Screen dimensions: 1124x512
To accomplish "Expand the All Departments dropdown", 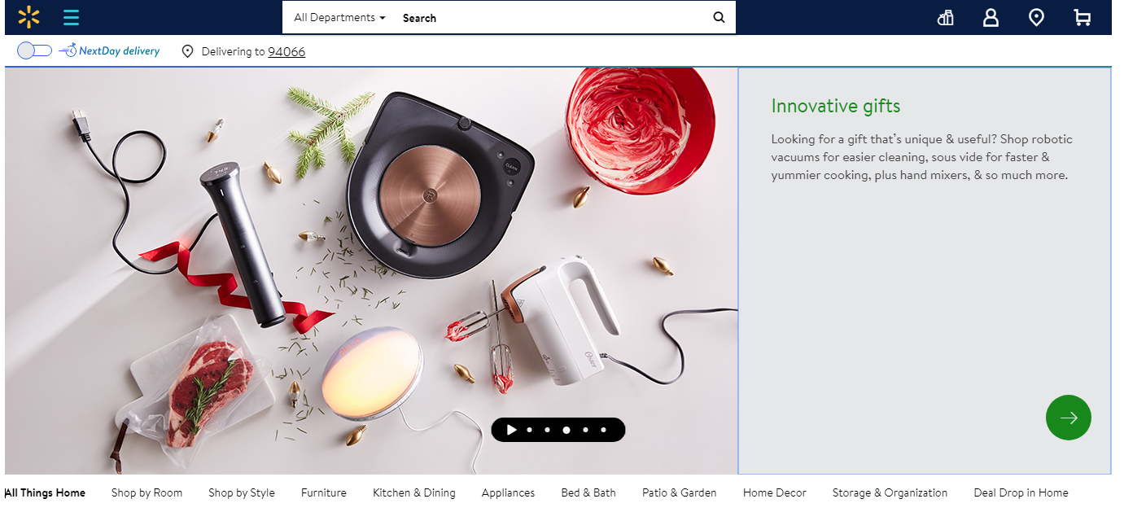I will click(x=339, y=17).
